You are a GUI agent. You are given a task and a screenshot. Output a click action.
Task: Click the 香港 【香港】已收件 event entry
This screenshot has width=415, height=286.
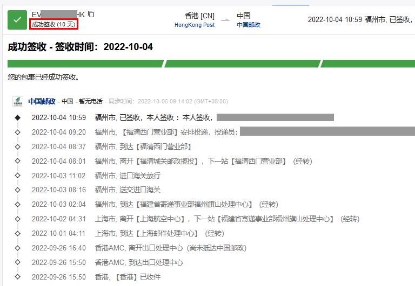128,277
